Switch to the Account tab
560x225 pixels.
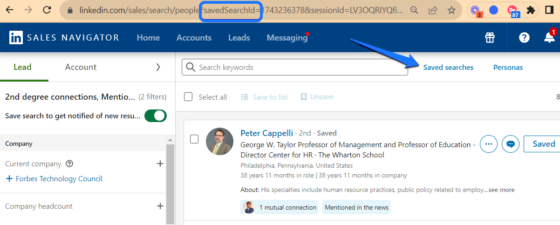[81, 67]
